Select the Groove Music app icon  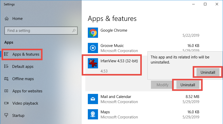point(93,48)
